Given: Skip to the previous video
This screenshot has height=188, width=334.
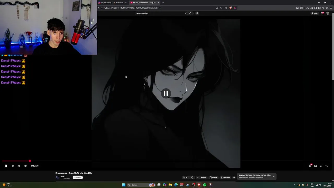Looking at the screenshot, I should tap(13, 166).
